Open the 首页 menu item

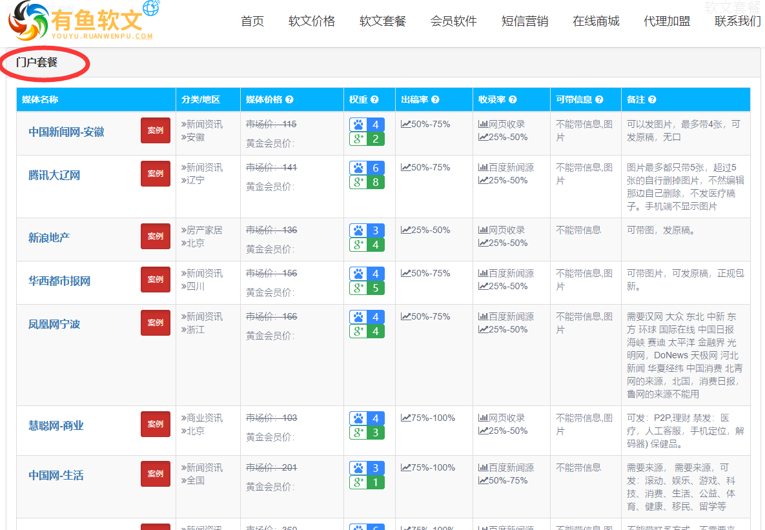[252, 21]
